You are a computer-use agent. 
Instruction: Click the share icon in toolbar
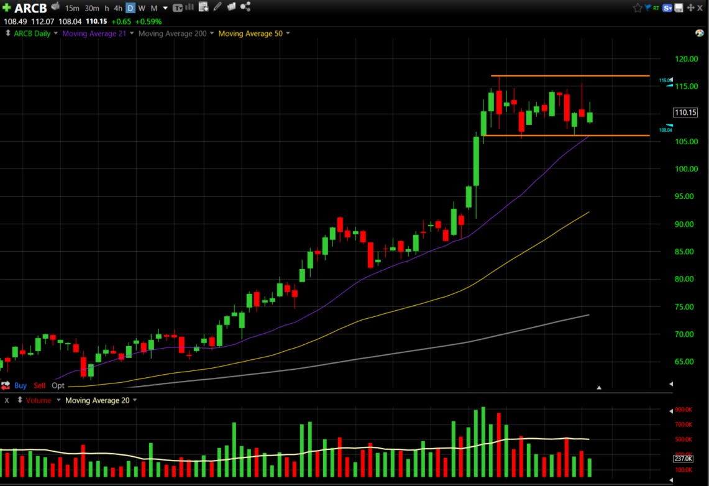(245, 6)
